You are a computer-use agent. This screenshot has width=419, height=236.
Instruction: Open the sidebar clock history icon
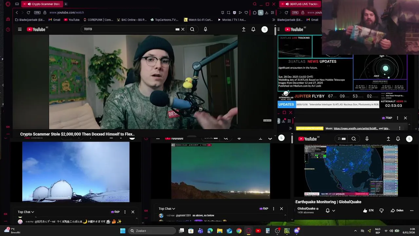click(x=8, y=29)
